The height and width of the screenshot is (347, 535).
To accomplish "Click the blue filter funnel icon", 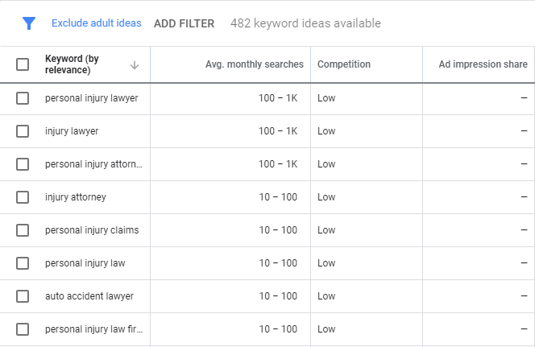I will [29, 23].
